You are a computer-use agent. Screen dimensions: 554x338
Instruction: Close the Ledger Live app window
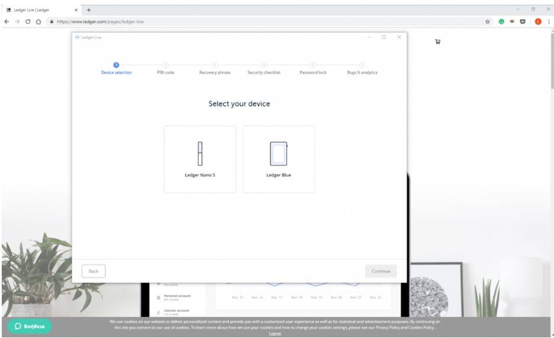[399, 37]
